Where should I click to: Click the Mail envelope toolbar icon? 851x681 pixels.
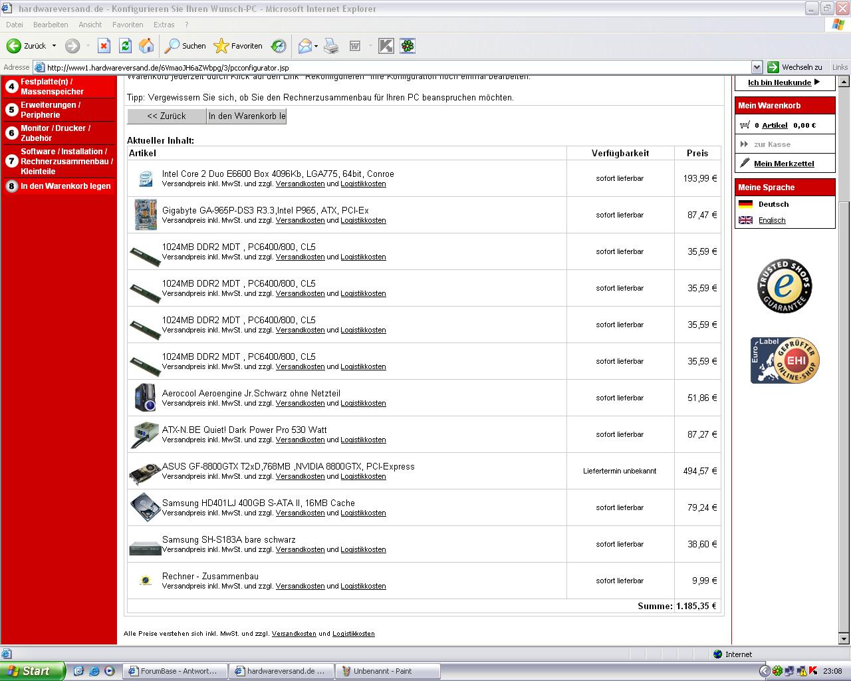click(304, 46)
